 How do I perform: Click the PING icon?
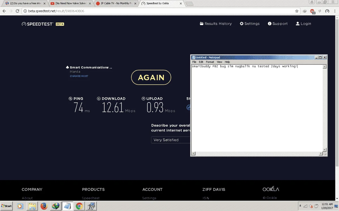pyautogui.click(x=70, y=98)
